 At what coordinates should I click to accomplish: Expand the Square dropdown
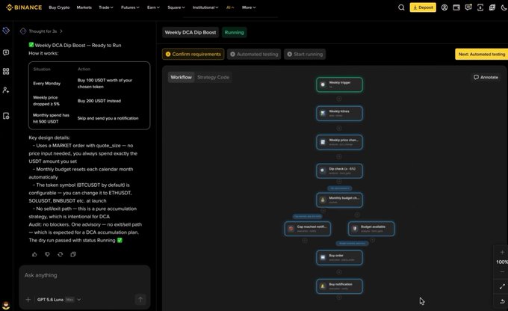[x=176, y=7]
